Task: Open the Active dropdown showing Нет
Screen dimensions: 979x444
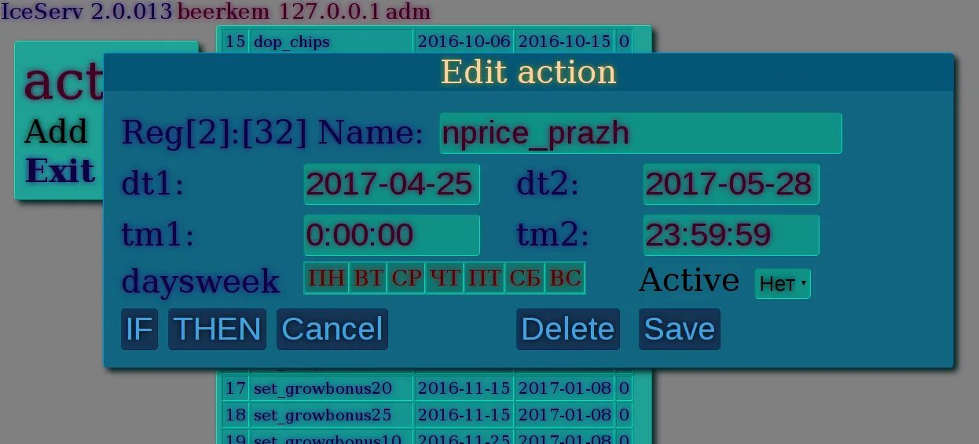Action: [783, 284]
